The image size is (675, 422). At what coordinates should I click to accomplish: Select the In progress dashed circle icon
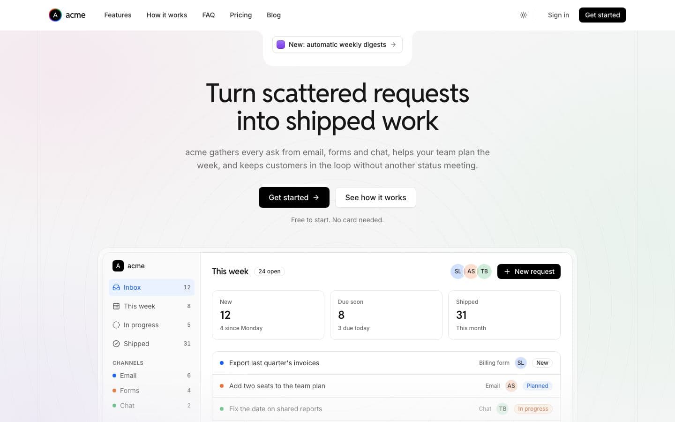pos(116,325)
